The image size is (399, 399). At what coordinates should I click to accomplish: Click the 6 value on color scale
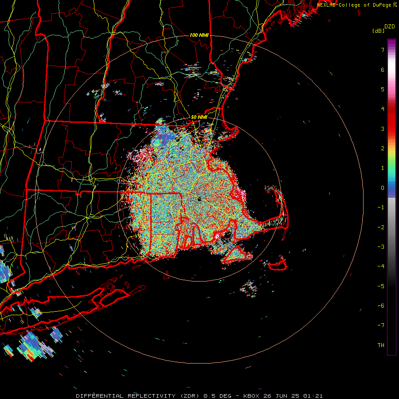coord(383,70)
